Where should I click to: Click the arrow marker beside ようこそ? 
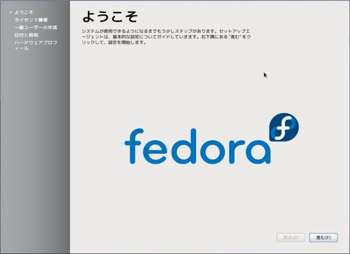point(10,12)
